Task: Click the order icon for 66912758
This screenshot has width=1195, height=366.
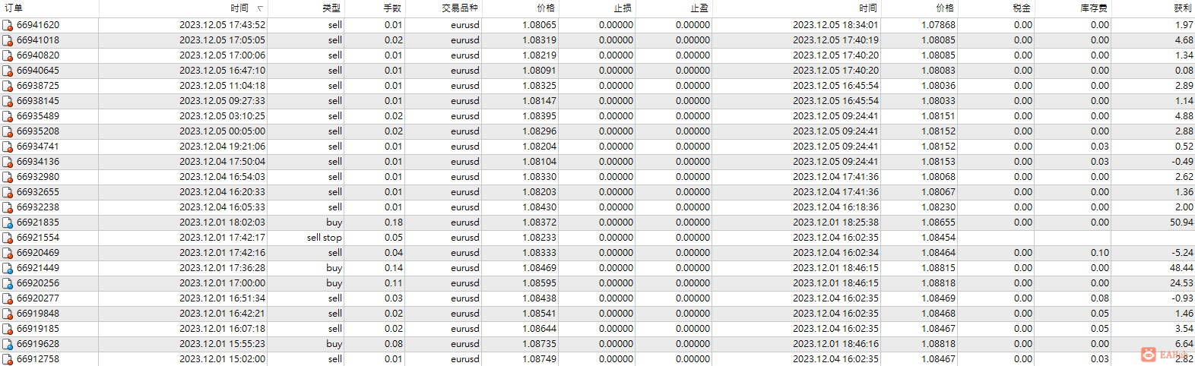Action: click(8, 359)
